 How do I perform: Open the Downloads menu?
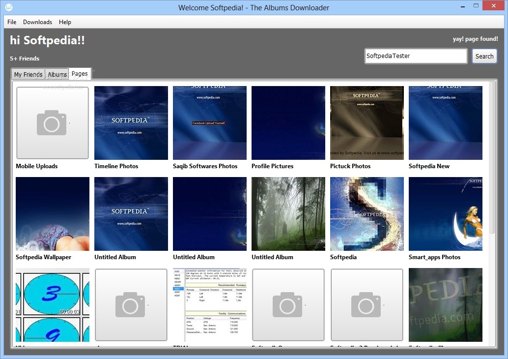click(x=37, y=22)
